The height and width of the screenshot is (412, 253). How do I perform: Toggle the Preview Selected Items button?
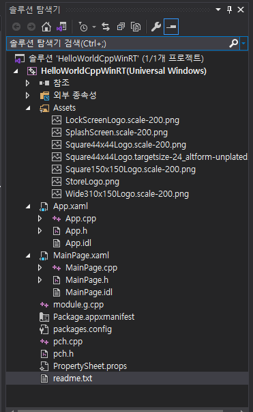171,27
